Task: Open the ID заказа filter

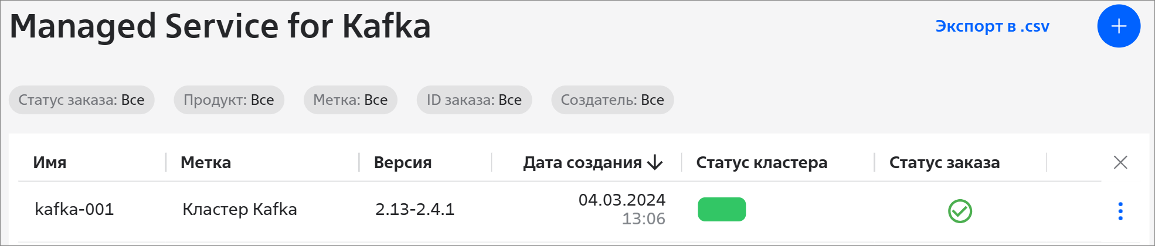Action: pyautogui.click(x=474, y=100)
